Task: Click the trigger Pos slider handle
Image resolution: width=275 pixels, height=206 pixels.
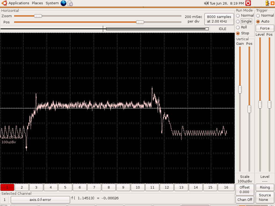Action: pyautogui.click(x=270, y=104)
